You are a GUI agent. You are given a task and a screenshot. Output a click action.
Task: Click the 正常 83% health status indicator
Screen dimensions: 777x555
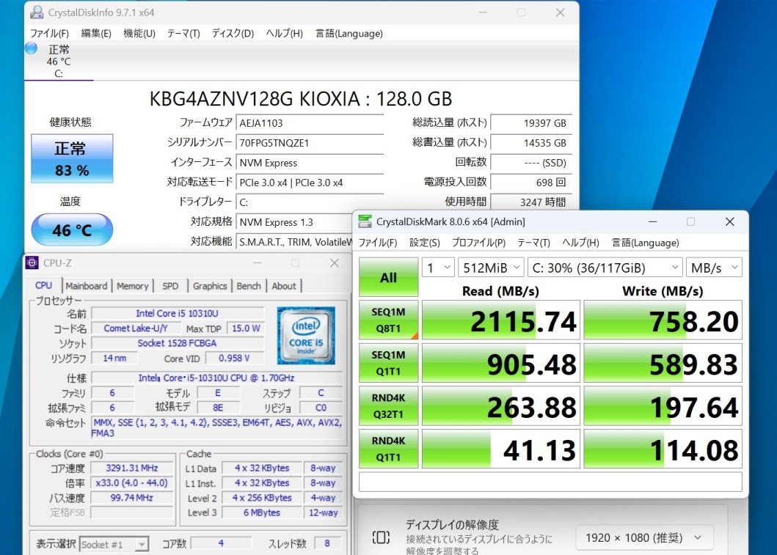pos(71,158)
